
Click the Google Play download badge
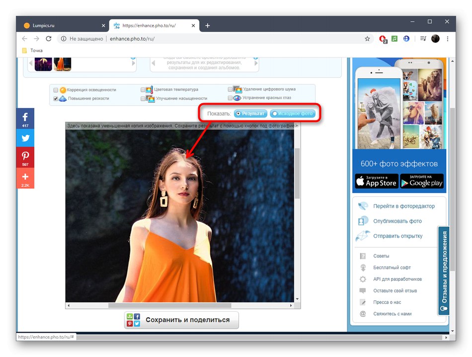tap(422, 181)
